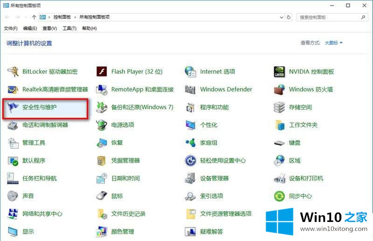The width and height of the screenshot is (373, 241).
Task: Go forward with the navigation arrow
Action: point(18,17)
